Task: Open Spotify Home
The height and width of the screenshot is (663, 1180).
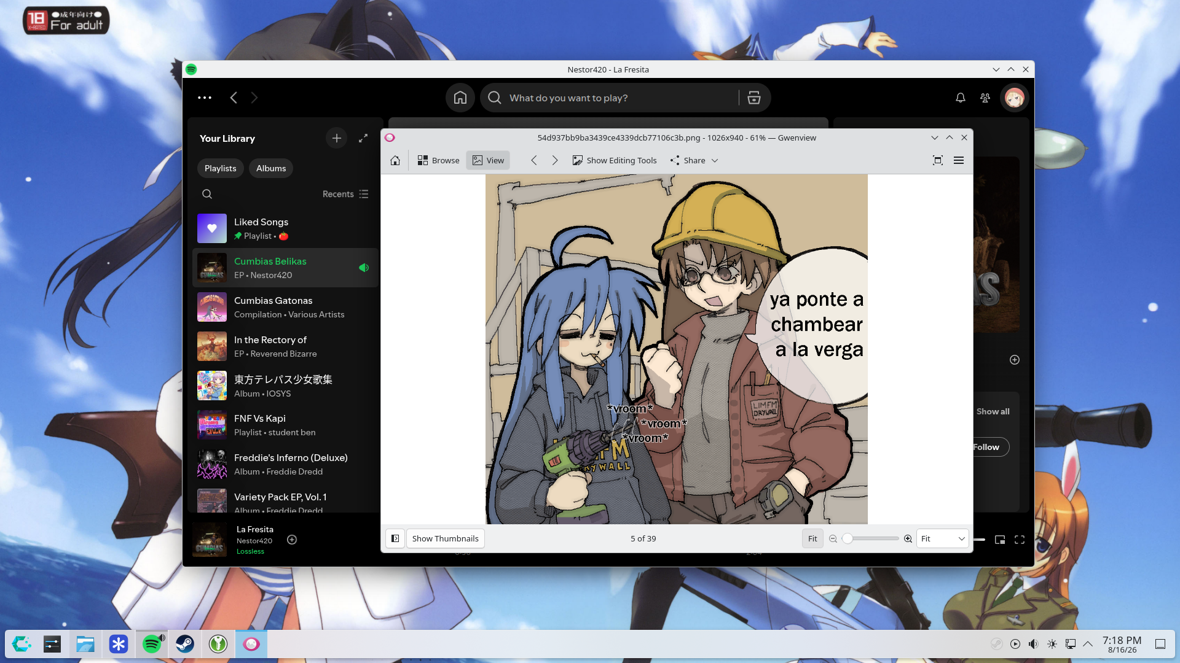Action: pyautogui.click(x=460, y=98)
